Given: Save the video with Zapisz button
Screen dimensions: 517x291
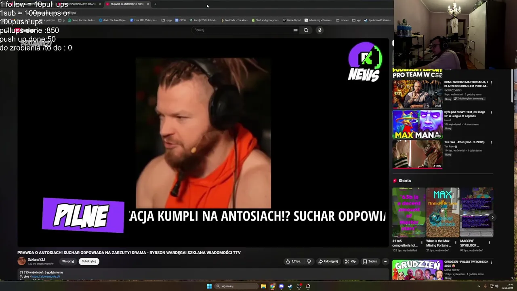Looking at the screenshot, I should (x=370, y=261).
